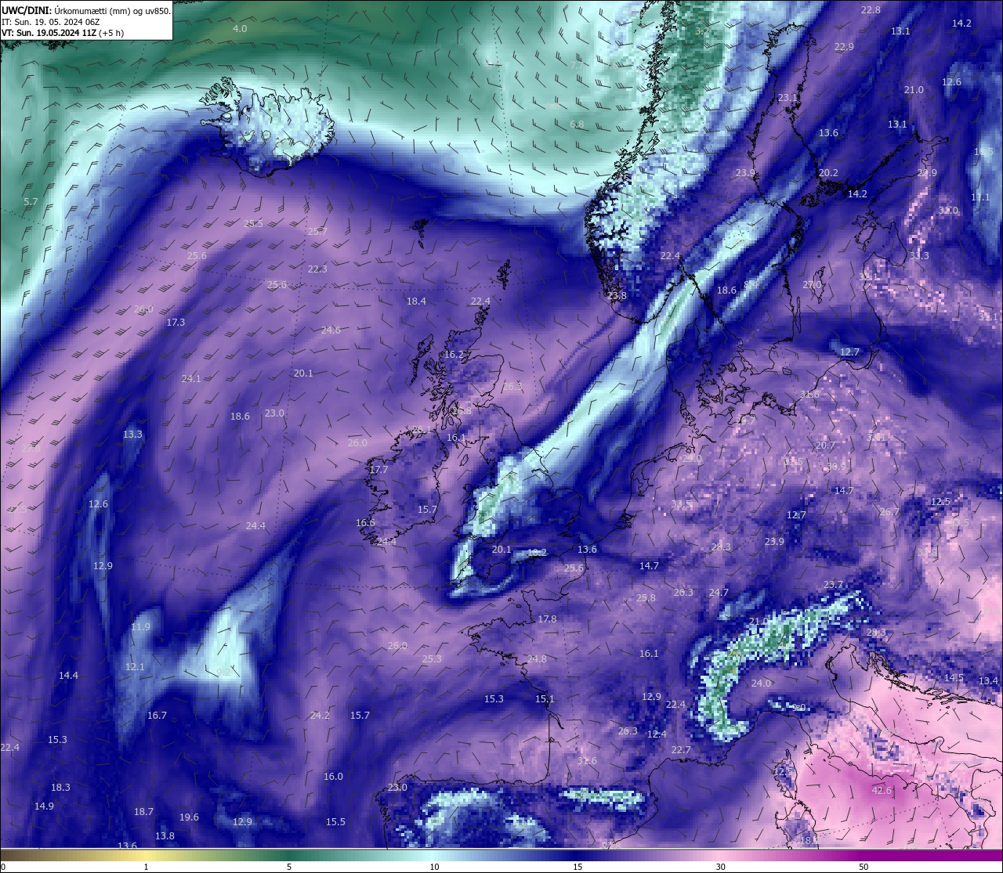Click the color scale label 5

[289, 867]
